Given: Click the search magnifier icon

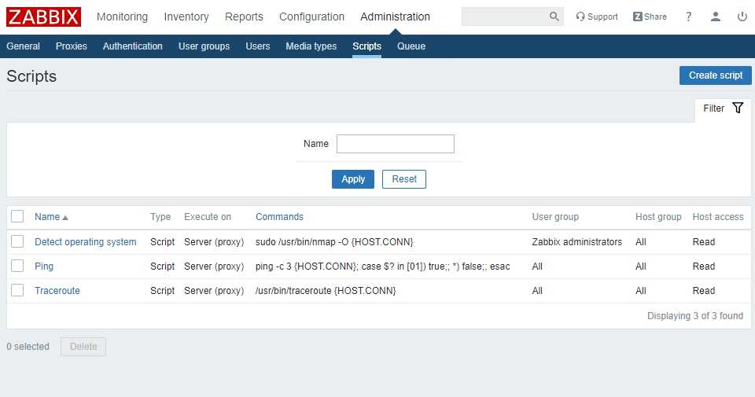Looking at the screenshot, I should point(554,17).
